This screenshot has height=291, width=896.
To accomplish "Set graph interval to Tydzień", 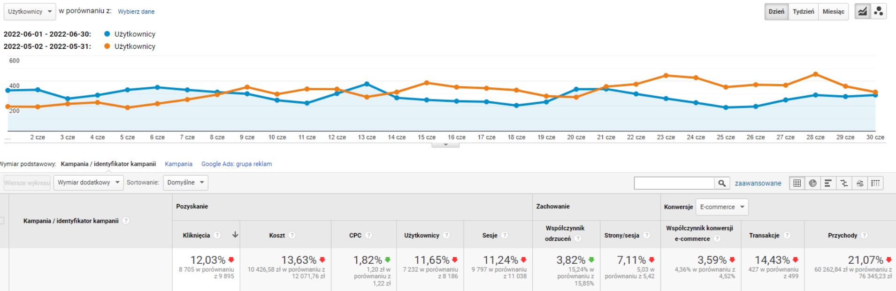I will 803,12.
